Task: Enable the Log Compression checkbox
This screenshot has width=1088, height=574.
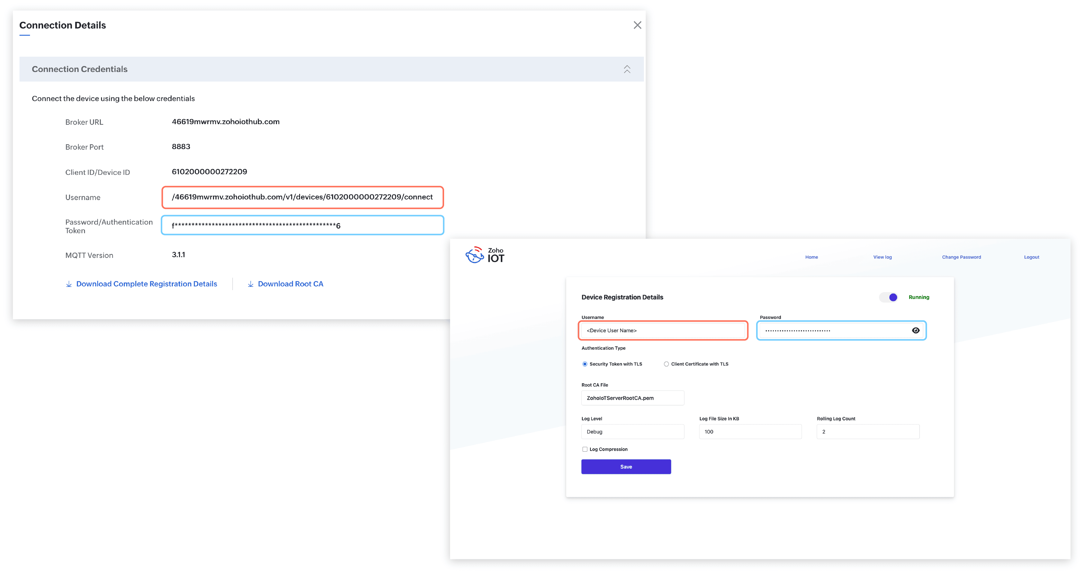Action: (x=585, y=449)
